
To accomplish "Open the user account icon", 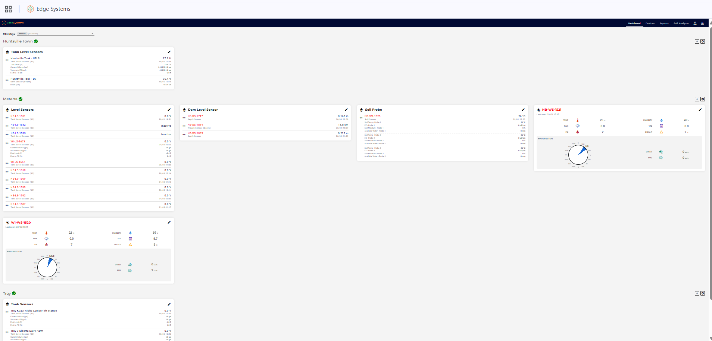I will [x=702, y=23].
